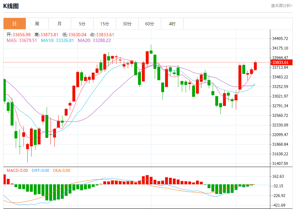This screenshot has width=297, height=209.
Task: Click the 33483.22 price axis label
Action: point(280,77)
